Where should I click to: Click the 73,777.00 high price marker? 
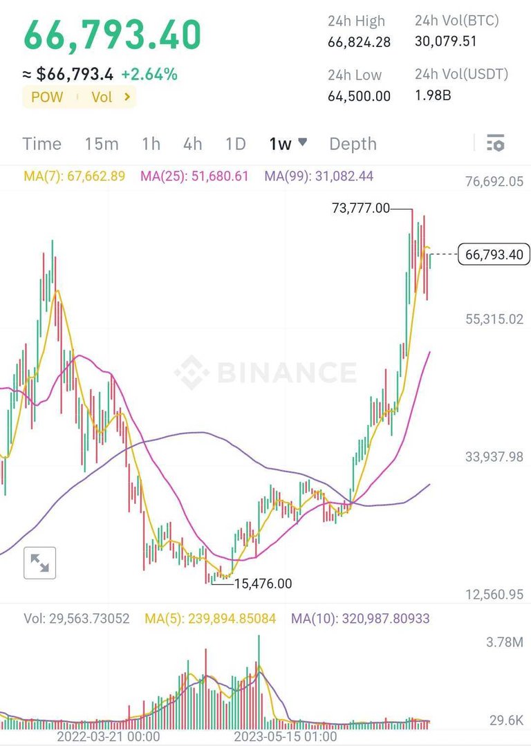pos(361,208)
